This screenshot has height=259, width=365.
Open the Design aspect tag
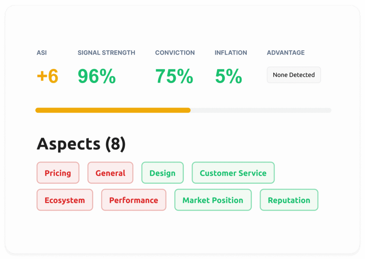point(162,173)
